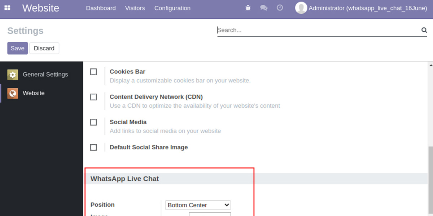Select the General Settings gear icon
433x216 pixels.
[x=13, y=75]
